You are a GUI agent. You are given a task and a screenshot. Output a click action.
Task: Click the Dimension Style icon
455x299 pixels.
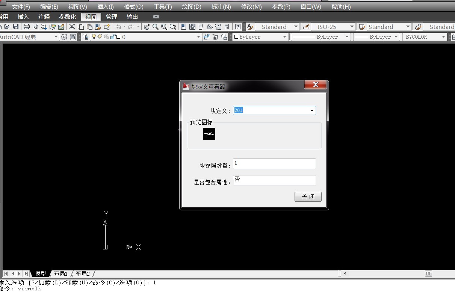(306, 27)
